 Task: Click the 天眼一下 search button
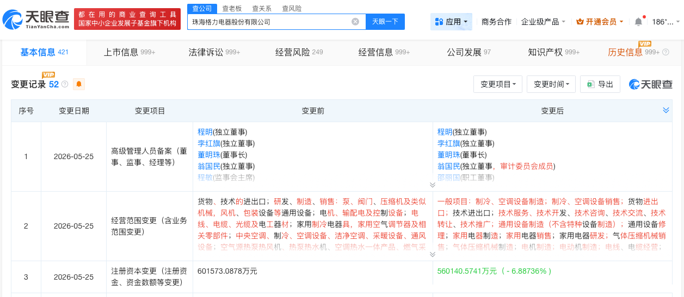[x=385, y=22]
